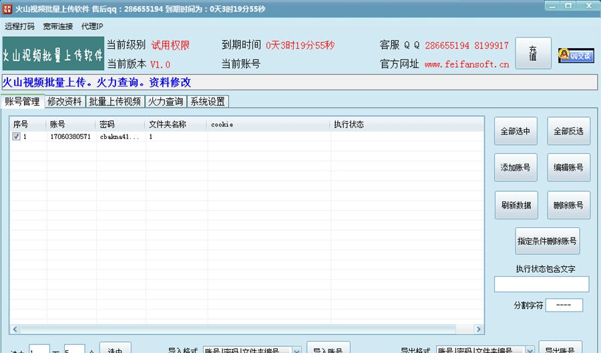Click the 充值 recharge button
Screen dimensions: 601x353
click(x=533, y=53)
